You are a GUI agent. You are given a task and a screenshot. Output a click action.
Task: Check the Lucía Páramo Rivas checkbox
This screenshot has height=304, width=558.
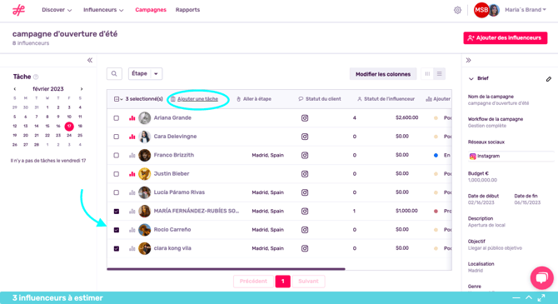click(x=117, y=192)
